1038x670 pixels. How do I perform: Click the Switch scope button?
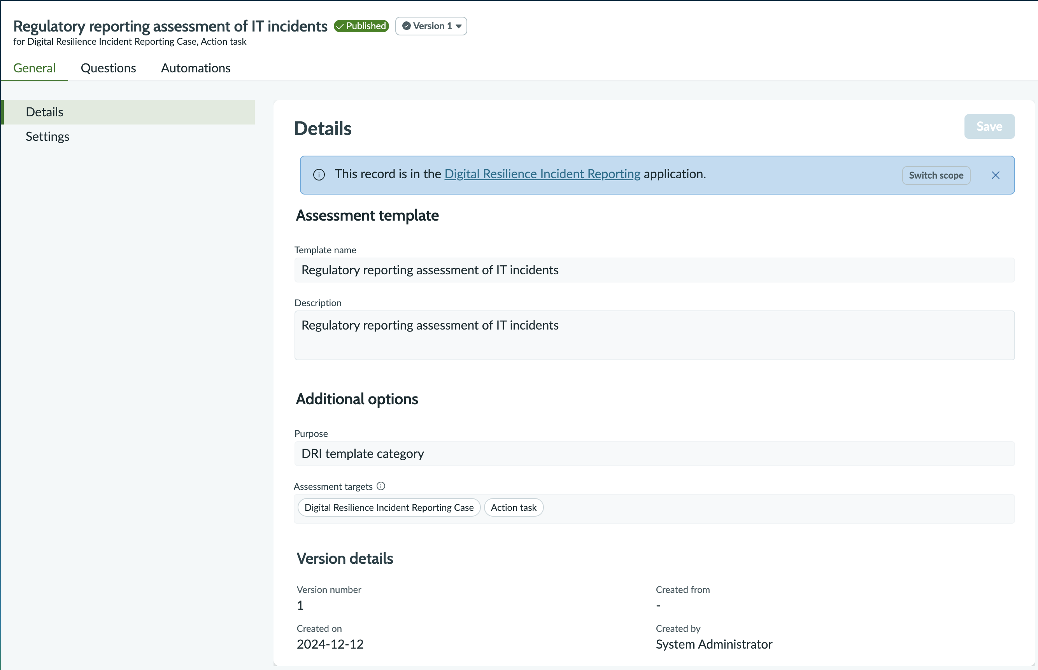(x=936, y=175)
